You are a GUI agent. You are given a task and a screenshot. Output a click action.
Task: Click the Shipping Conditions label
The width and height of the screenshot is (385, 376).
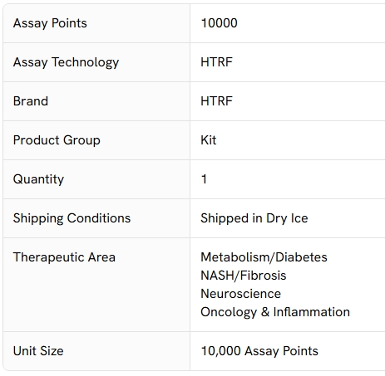[x=72, y=218]
